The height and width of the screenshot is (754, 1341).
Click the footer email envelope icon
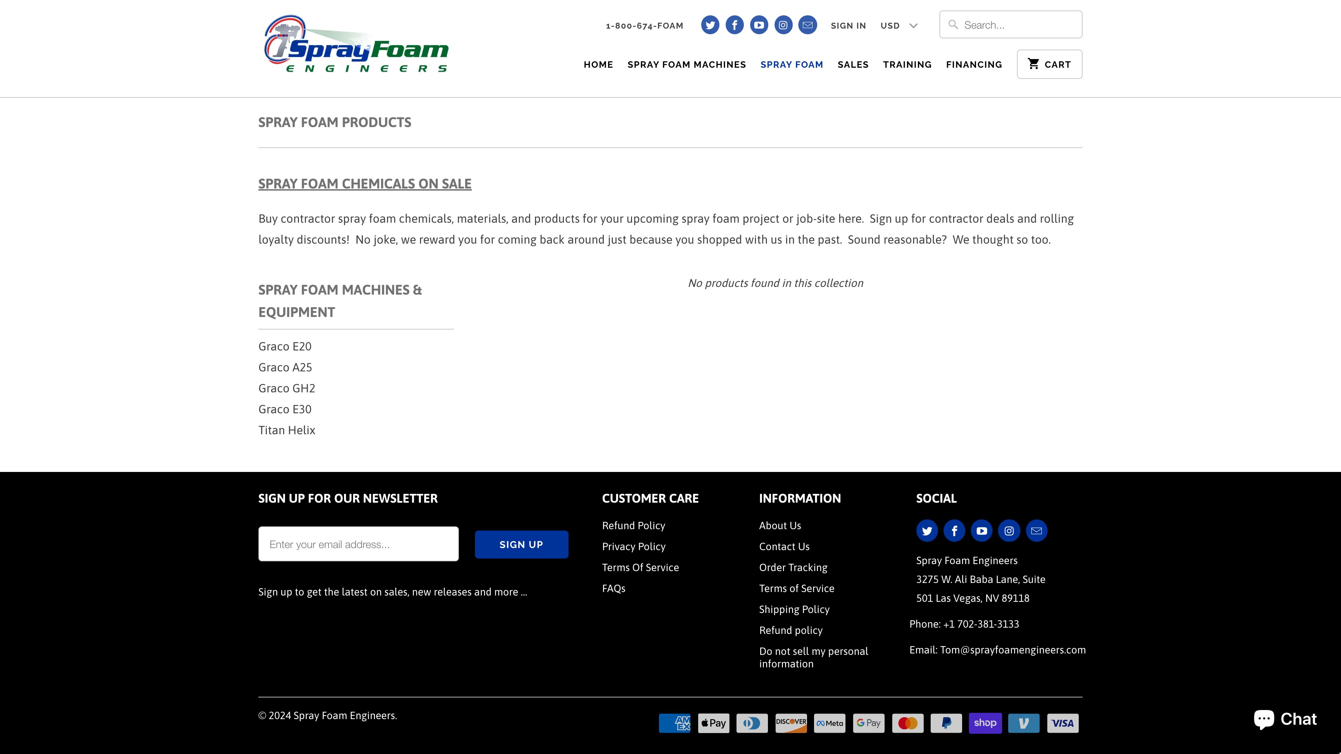pos(1036,531)
